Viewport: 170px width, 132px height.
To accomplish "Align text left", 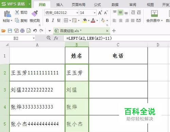I will (115, 20).
